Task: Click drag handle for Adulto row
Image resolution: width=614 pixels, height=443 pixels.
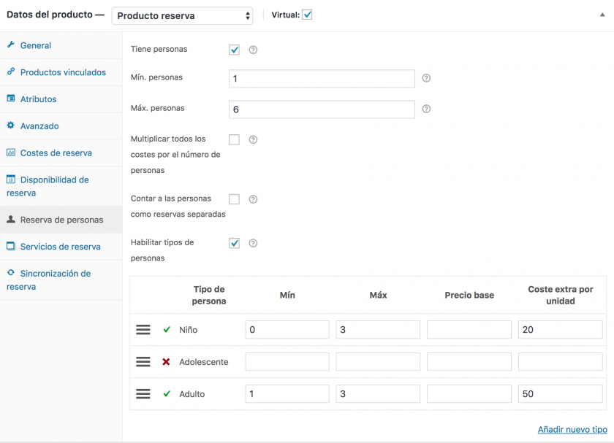Action: 143,393
